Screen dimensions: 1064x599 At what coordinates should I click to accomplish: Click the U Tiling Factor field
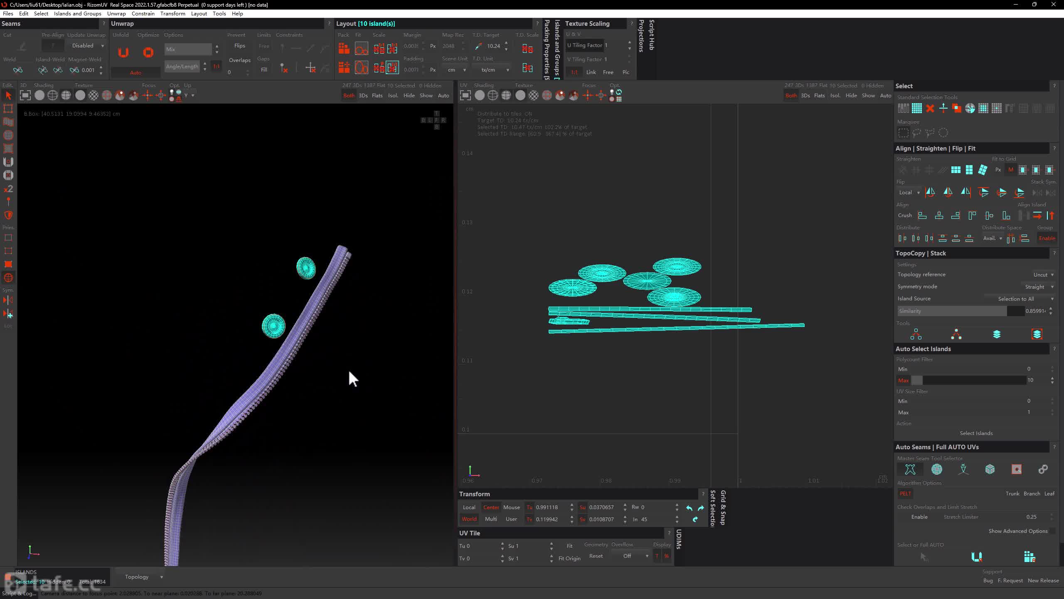[596, 45]
